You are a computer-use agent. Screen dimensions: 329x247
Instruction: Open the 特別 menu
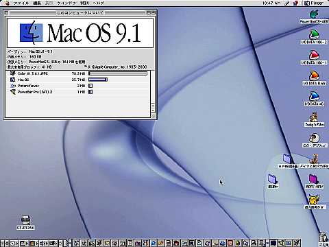(84, 3)
